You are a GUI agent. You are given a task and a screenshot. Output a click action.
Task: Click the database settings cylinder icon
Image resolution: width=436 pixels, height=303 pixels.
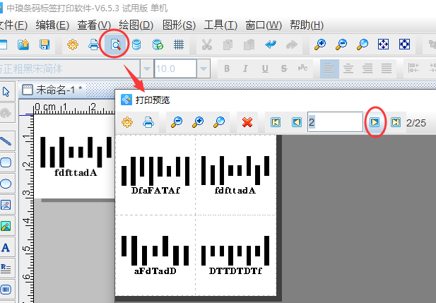136,44
